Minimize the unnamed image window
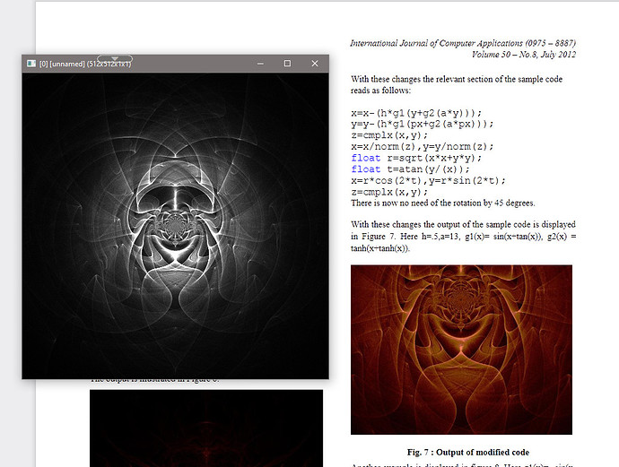 260,65
